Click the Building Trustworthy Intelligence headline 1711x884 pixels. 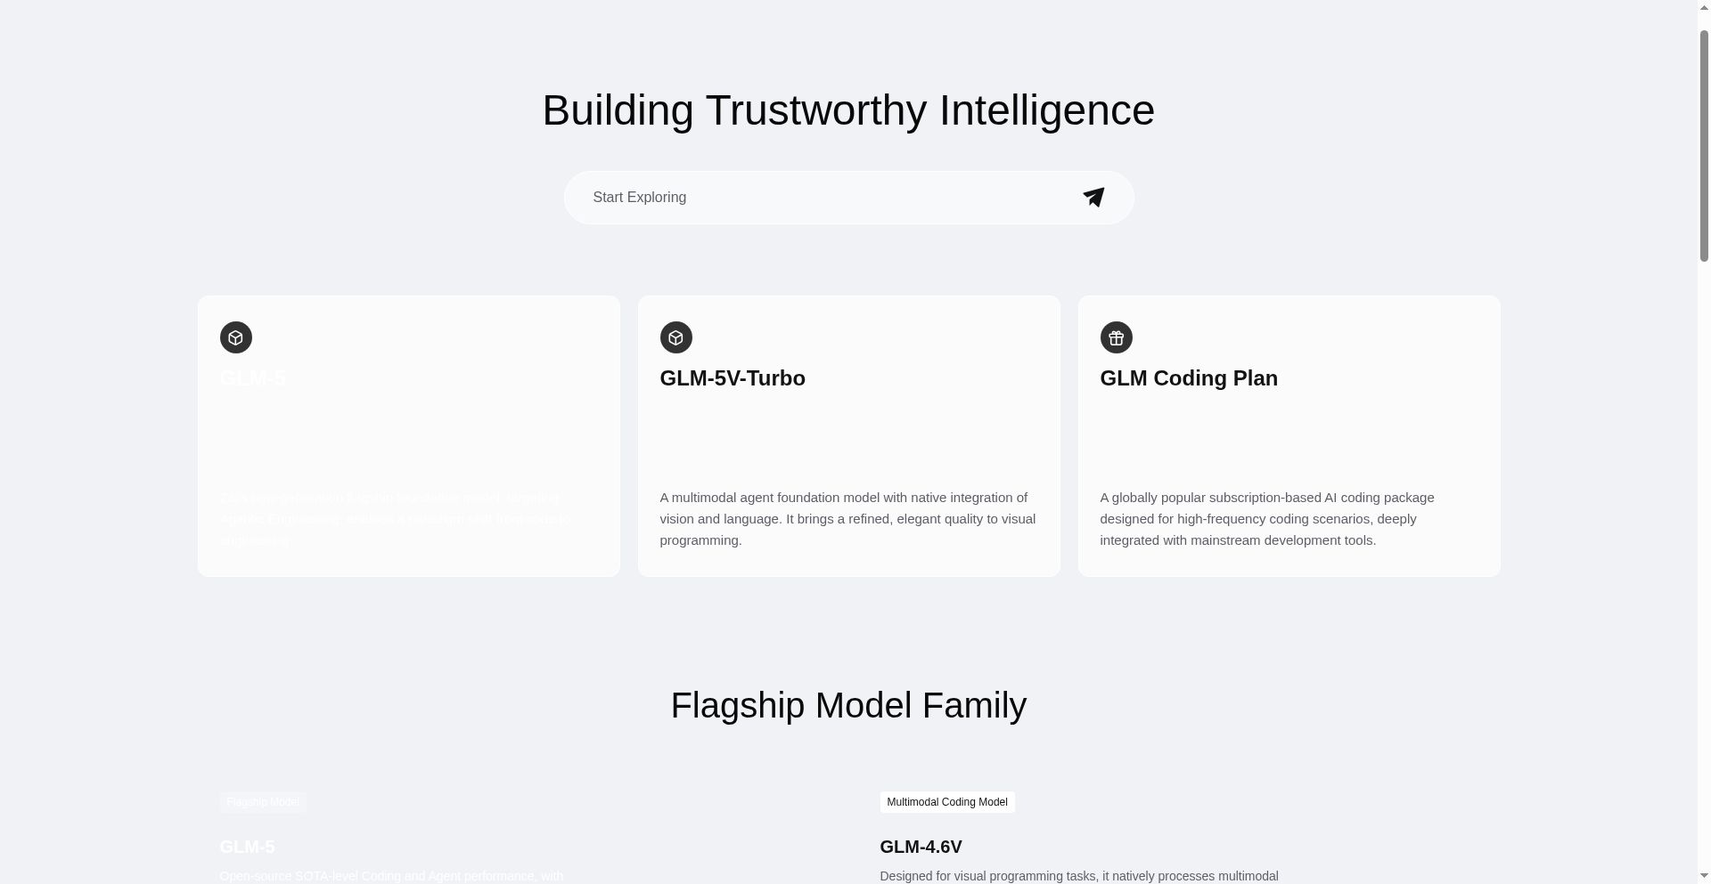[x=848, y=110]
